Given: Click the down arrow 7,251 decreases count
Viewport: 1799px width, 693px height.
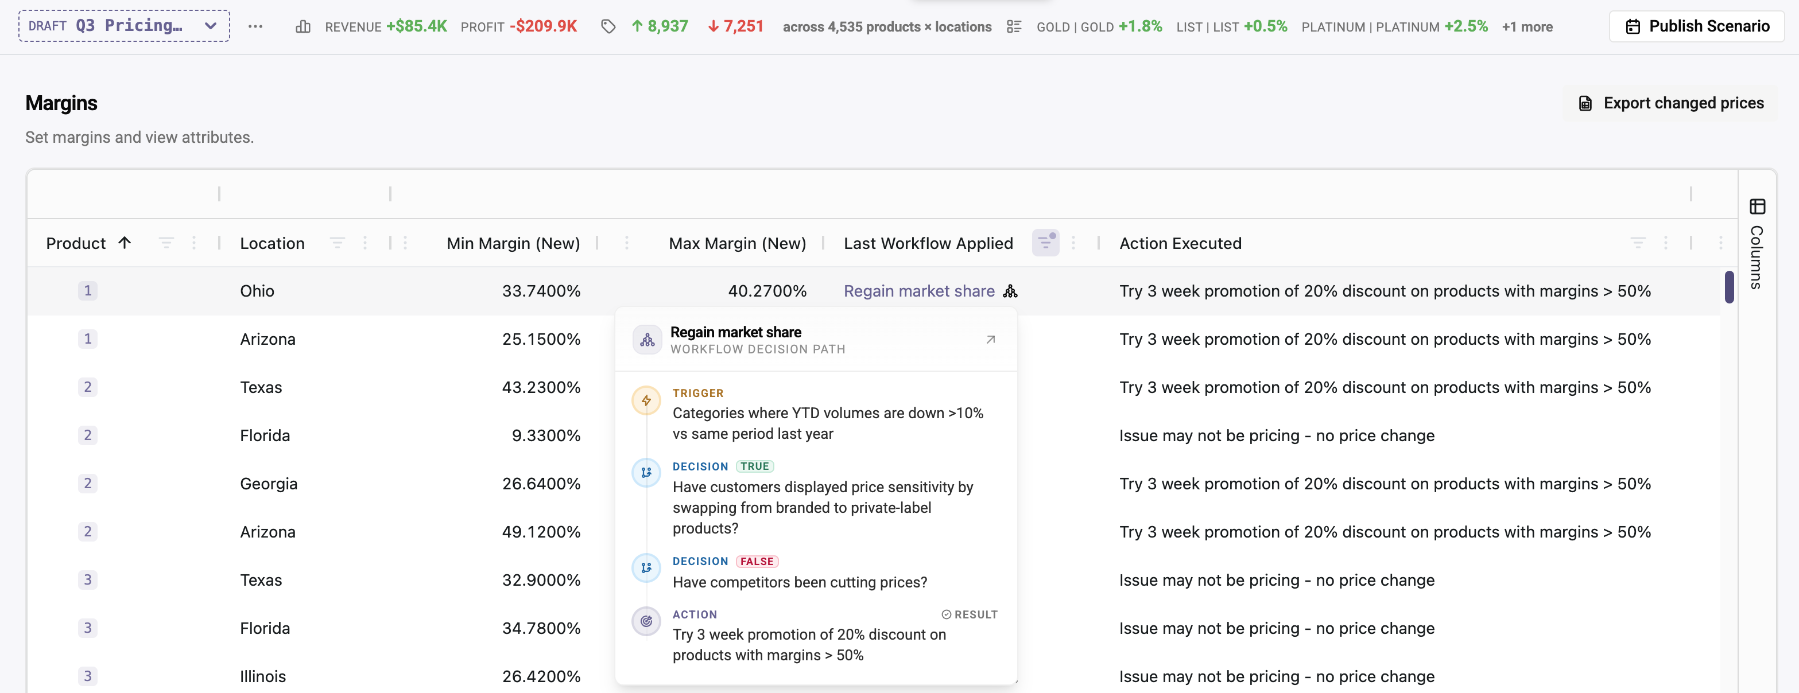Looking at the screenshot, I should click(735, 26).
